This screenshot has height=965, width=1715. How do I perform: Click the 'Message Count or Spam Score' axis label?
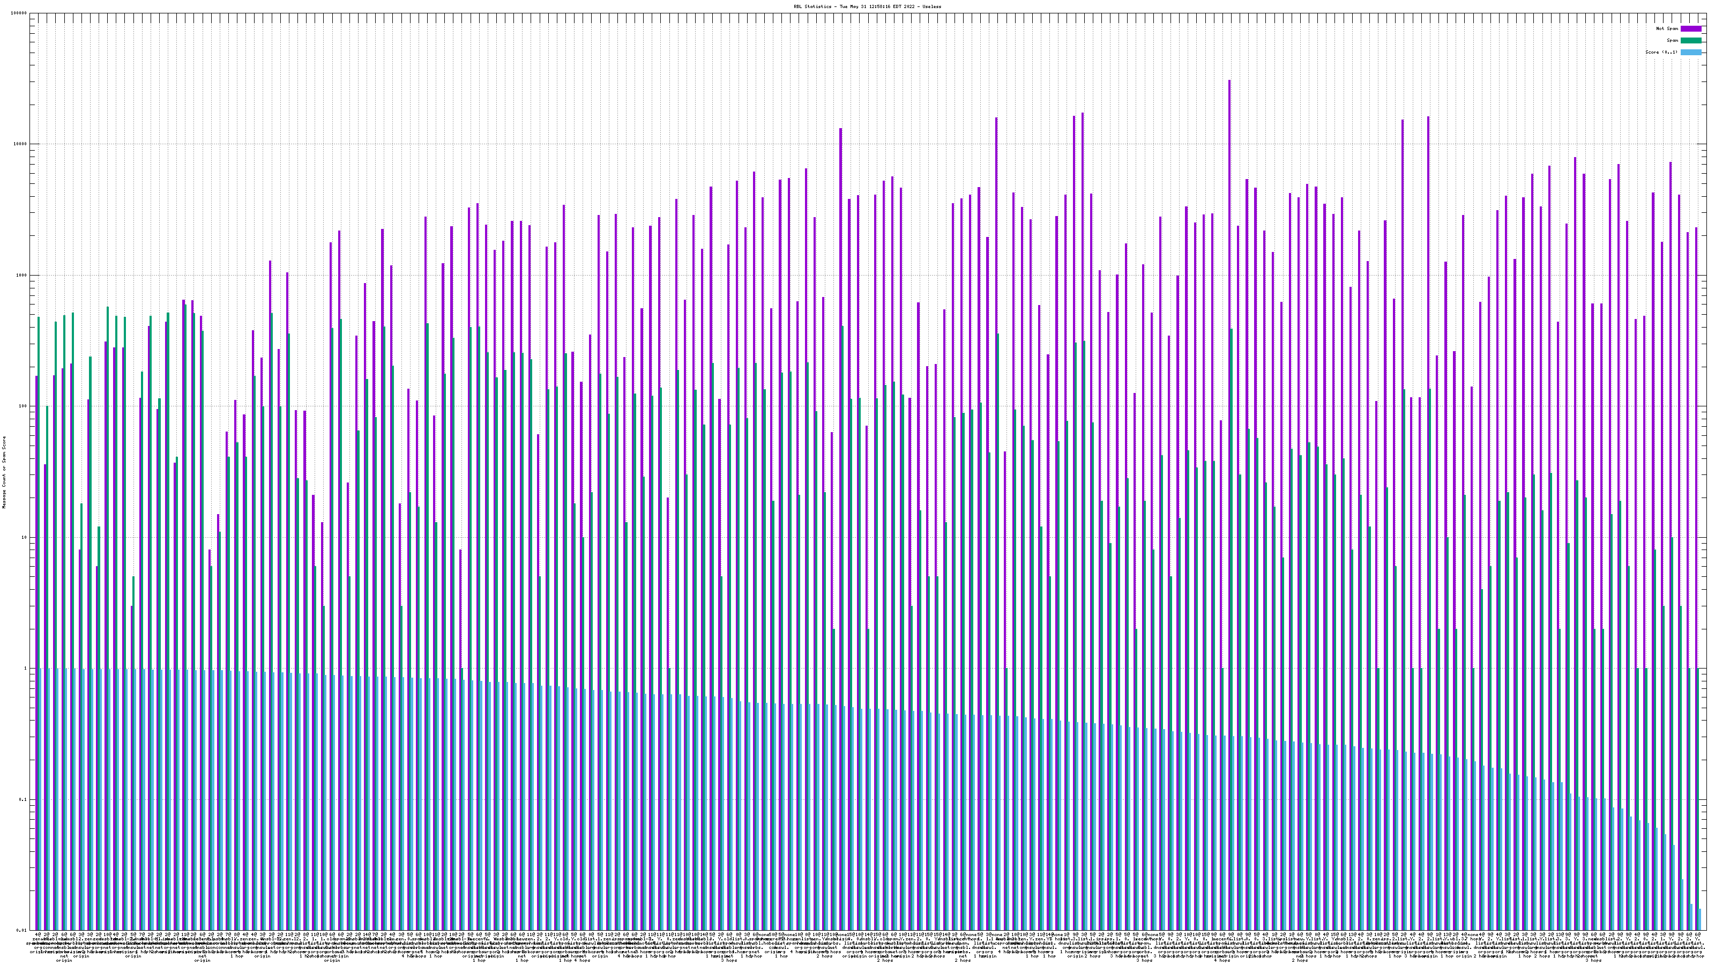pyautogui.click(x=4, y=472)
